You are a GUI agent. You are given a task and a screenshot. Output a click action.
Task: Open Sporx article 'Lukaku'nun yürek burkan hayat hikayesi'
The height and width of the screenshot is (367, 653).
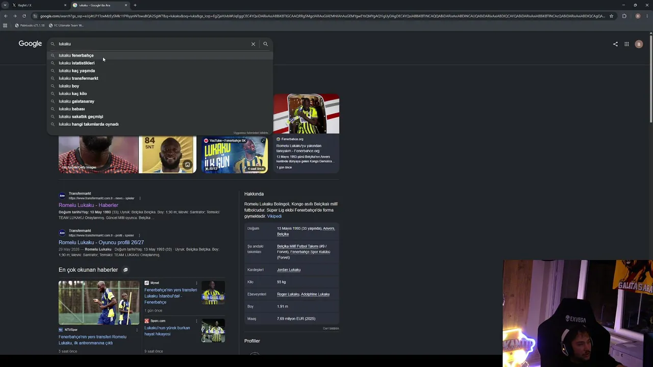[x=167, y=331]
